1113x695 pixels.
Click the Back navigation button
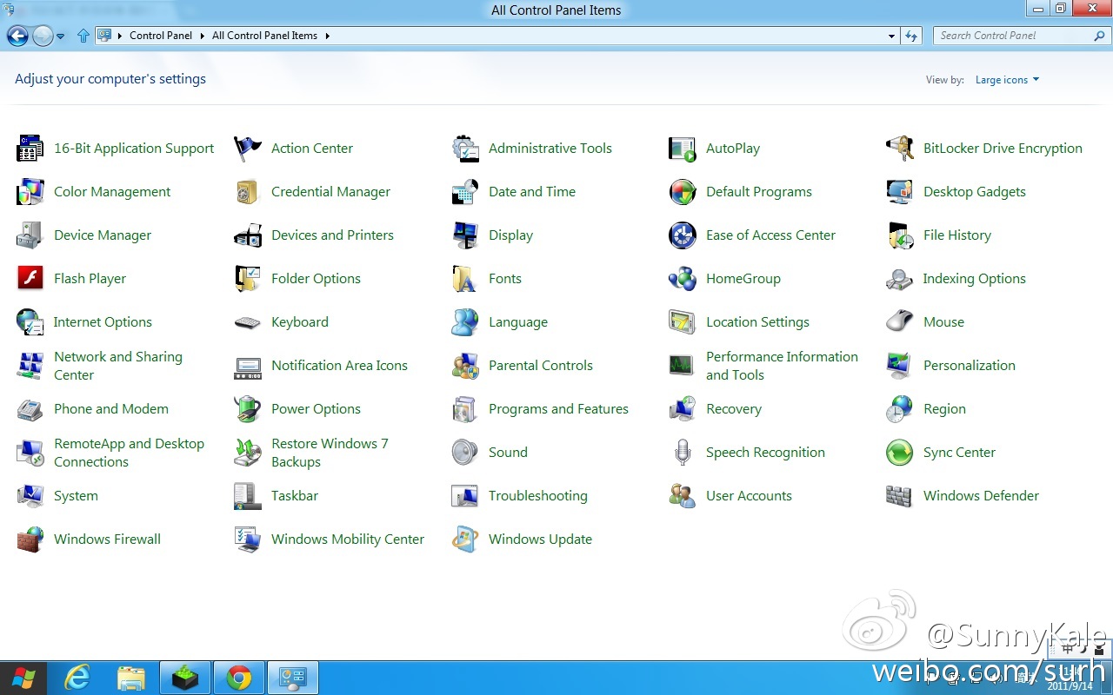(17, 36)
